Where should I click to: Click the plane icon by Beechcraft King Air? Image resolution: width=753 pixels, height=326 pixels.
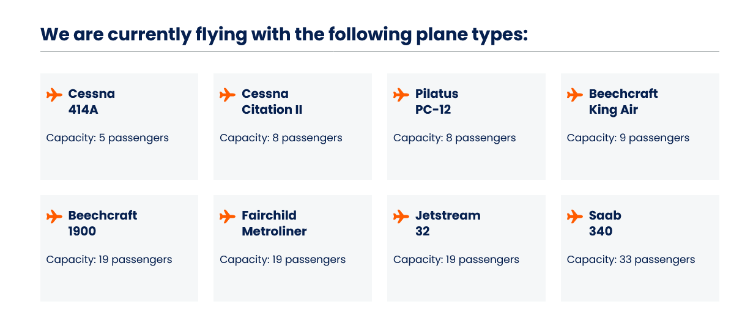[x=575, y=95]
